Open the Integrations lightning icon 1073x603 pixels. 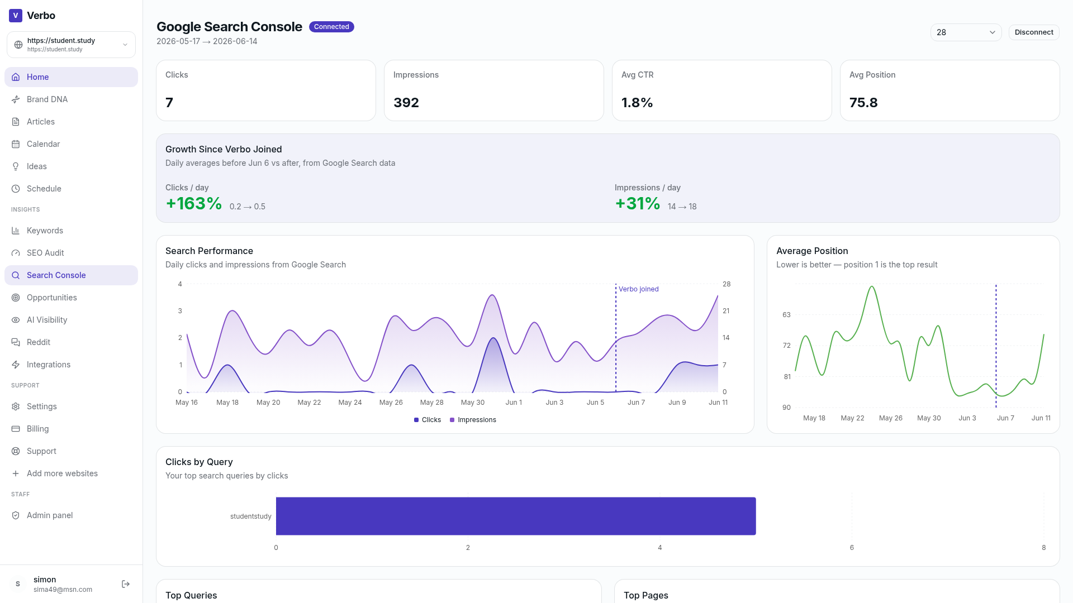tap(16, 365)
